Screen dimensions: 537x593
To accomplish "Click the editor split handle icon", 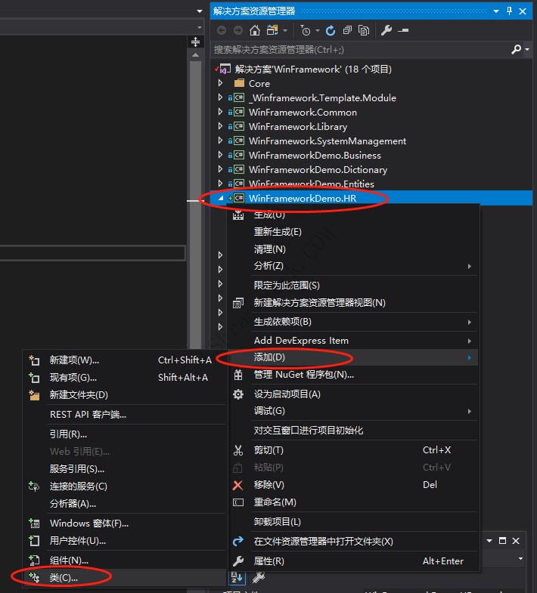I will point(195,42).
